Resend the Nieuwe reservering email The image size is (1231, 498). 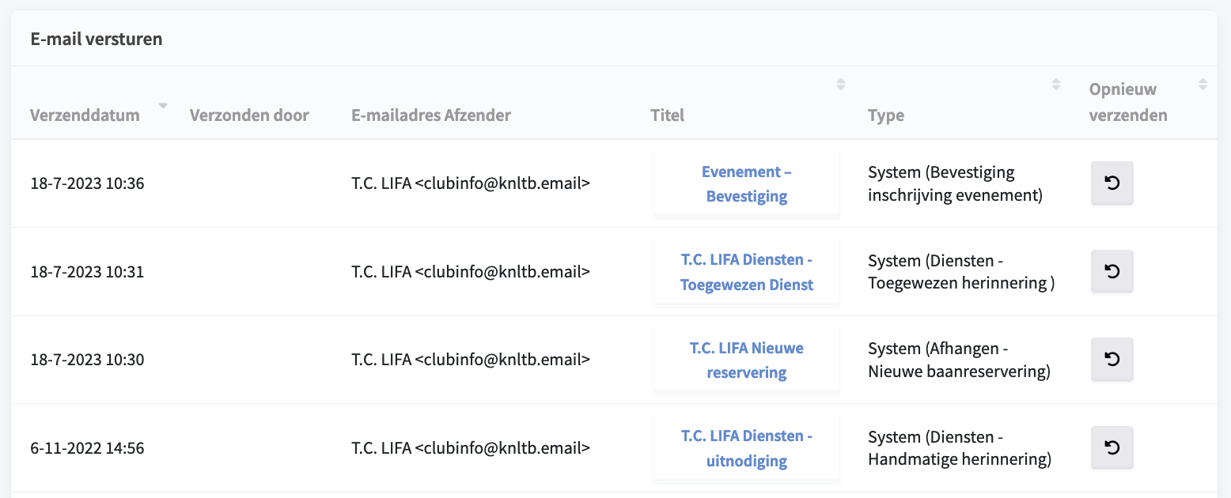tap(1112, 359)
